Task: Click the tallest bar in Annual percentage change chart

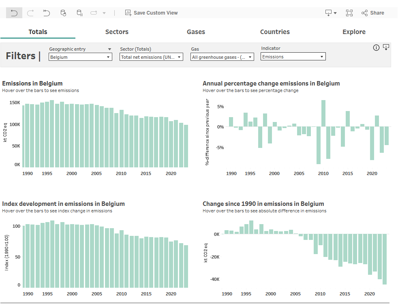Action: pyautogui.click(x=323, y=113)
